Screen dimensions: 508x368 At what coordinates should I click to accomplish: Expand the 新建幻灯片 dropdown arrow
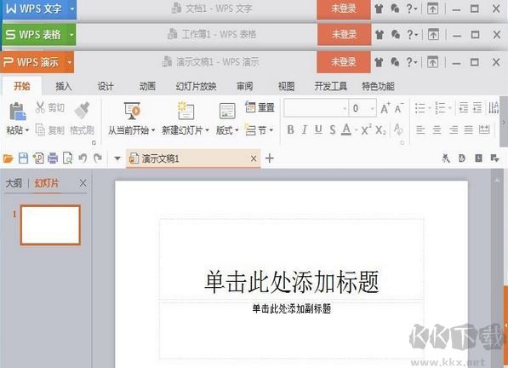[x=207, y=130]
